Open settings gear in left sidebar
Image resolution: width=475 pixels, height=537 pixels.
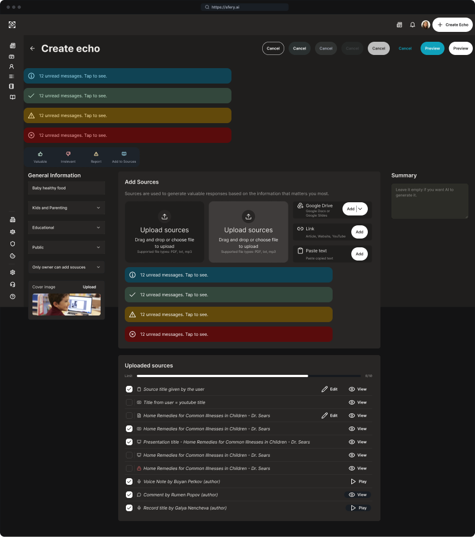point(12,272)
